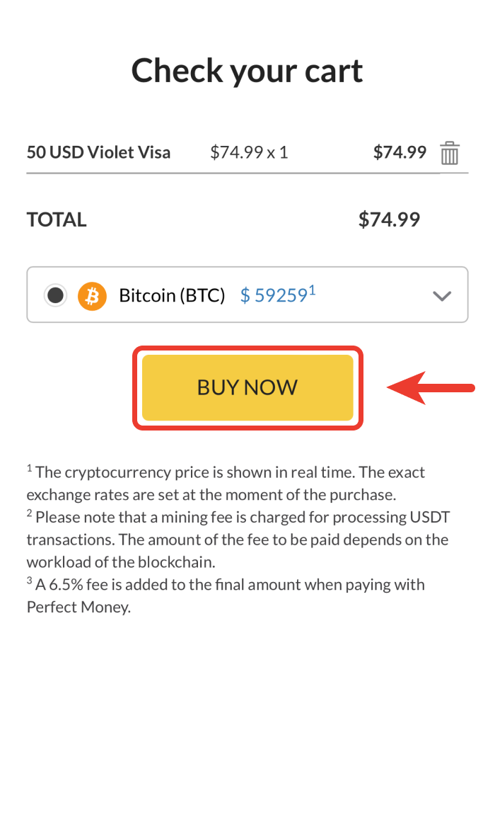Click the order total amount next to TOTAL
Viewport: 495px width, 832px height.
[x=389, y=220]
